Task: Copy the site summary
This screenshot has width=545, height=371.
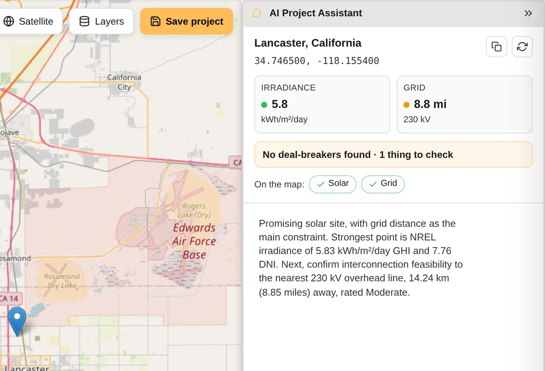Action: coord(496,47)
